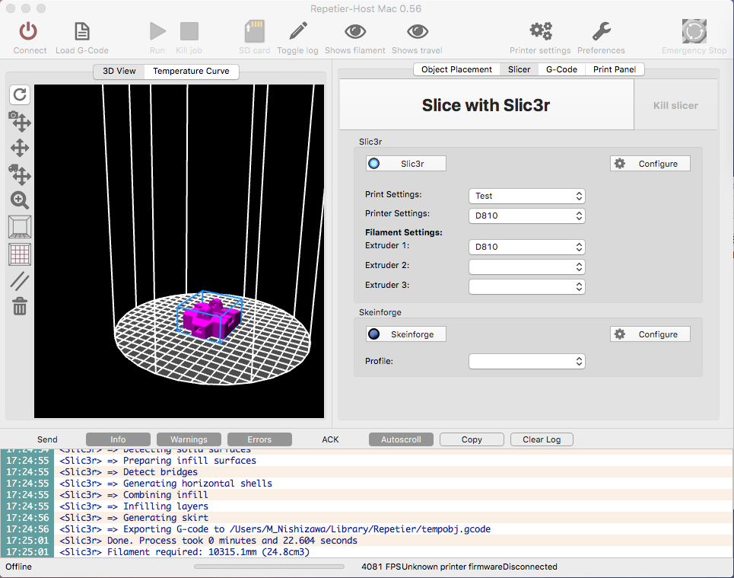Toggle parallel projection lines icon
This screenshot has height=578, width=734.
point(20,281)
